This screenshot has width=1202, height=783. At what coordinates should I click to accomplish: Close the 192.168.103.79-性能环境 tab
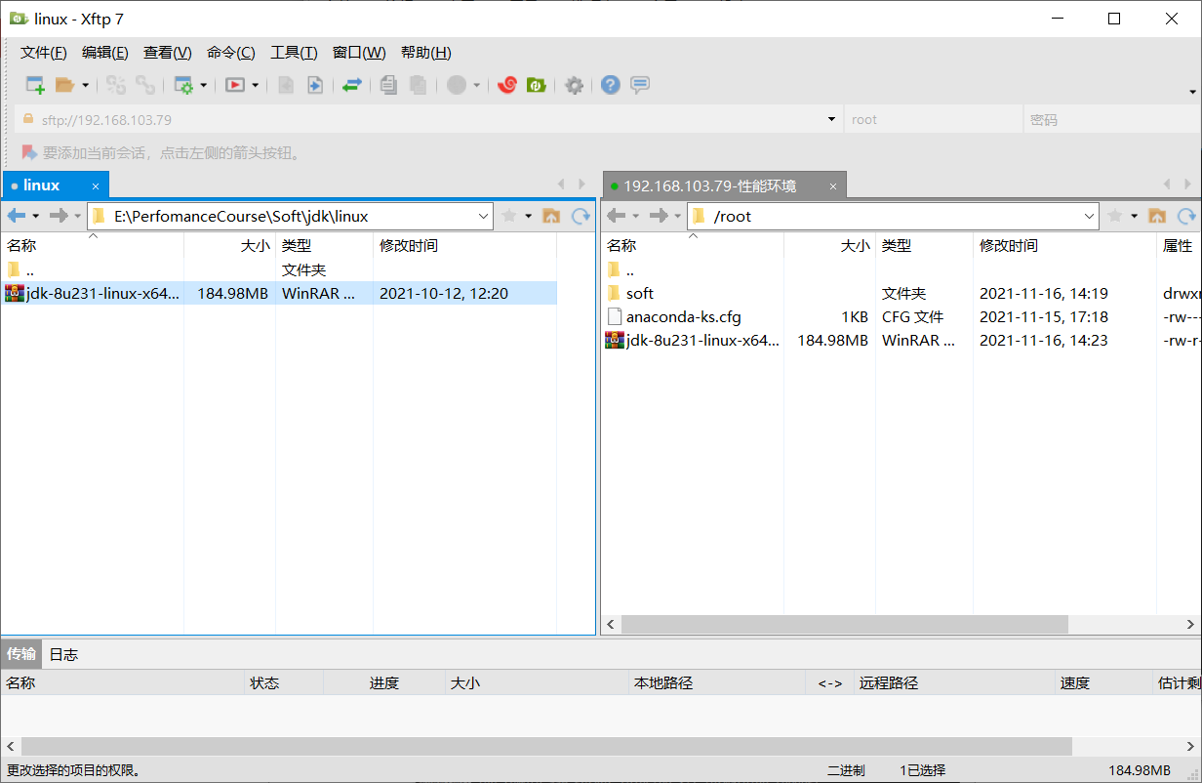click(x=833, y=185)
